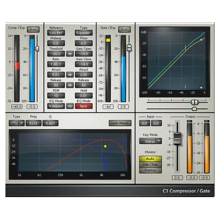Click the upper Gate / Exp slider handle

(129, 46)
